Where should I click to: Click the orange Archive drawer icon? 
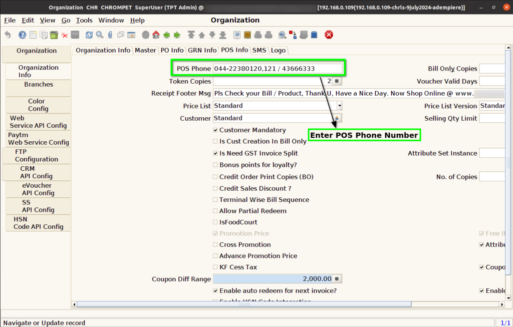point(247,35)
